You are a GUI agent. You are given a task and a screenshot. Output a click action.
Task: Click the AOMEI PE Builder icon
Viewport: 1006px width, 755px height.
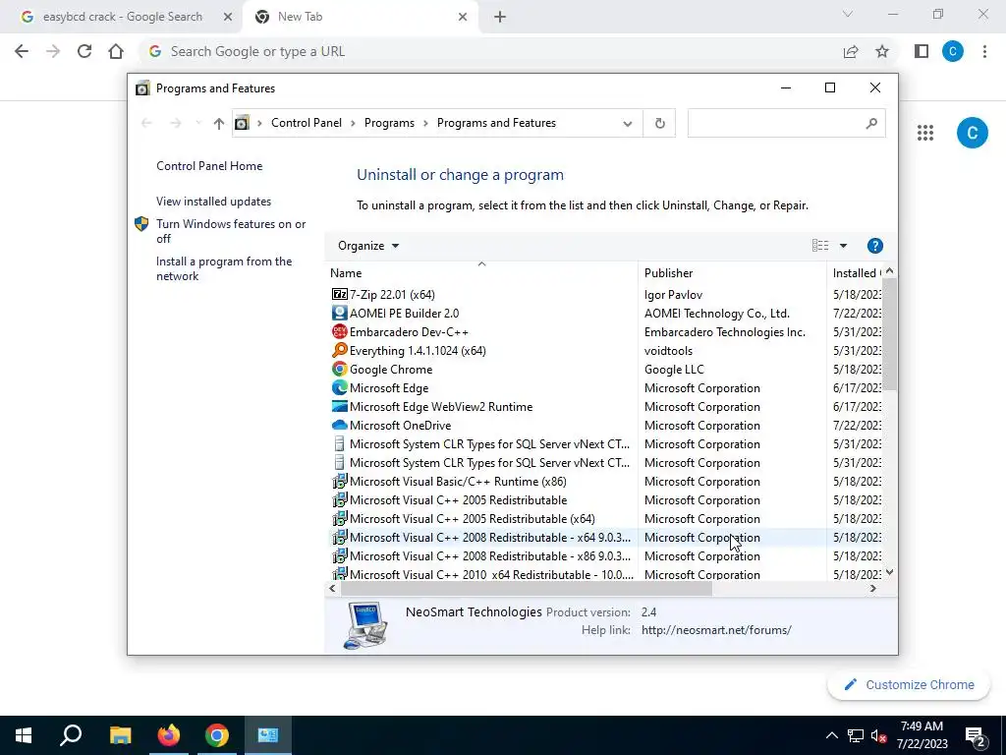(339, 314)
